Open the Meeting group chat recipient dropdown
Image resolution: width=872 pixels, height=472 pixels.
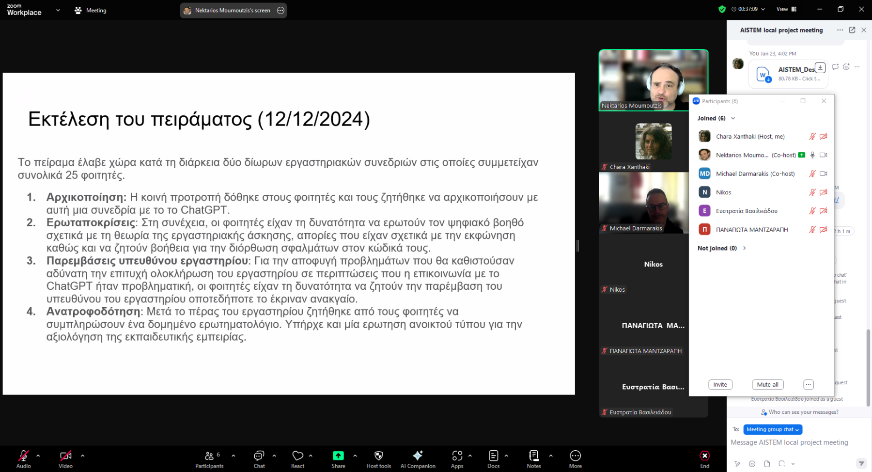click(x=772, y=429)
